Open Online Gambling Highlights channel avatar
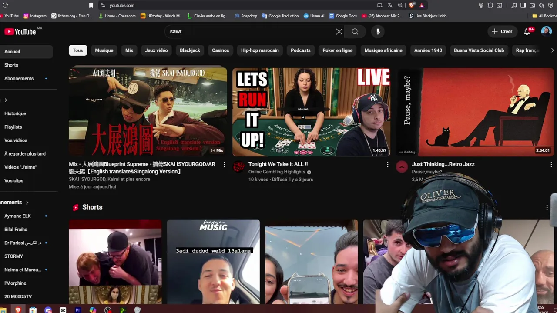 coord(238,166)
